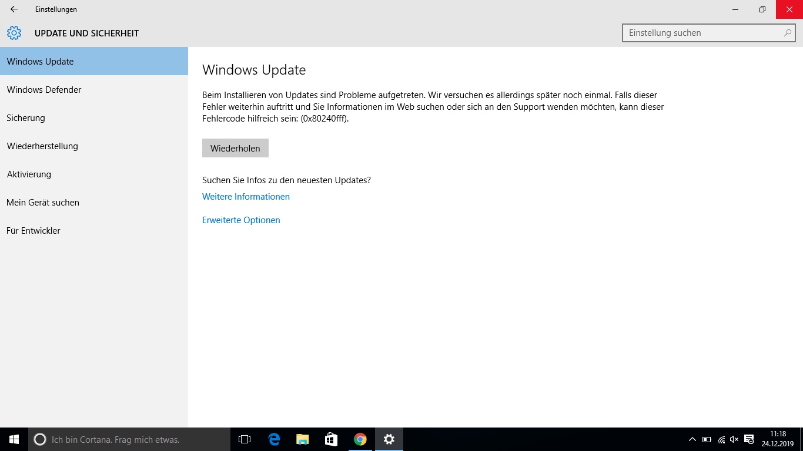803x451 pixels.
Task: Click the UPDATE UND SICHERHEIT header title
Action: point(86,33)
